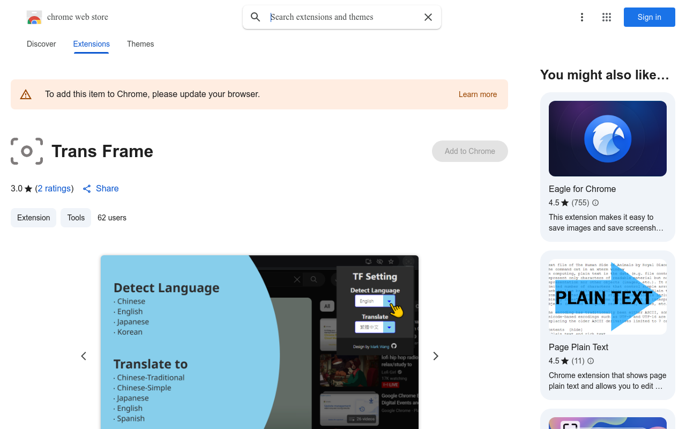The height and width of the screenshot is (429, 686).
Task: Click the star icon beside the 3.0 rating
Action: click(x=28, y=189)
